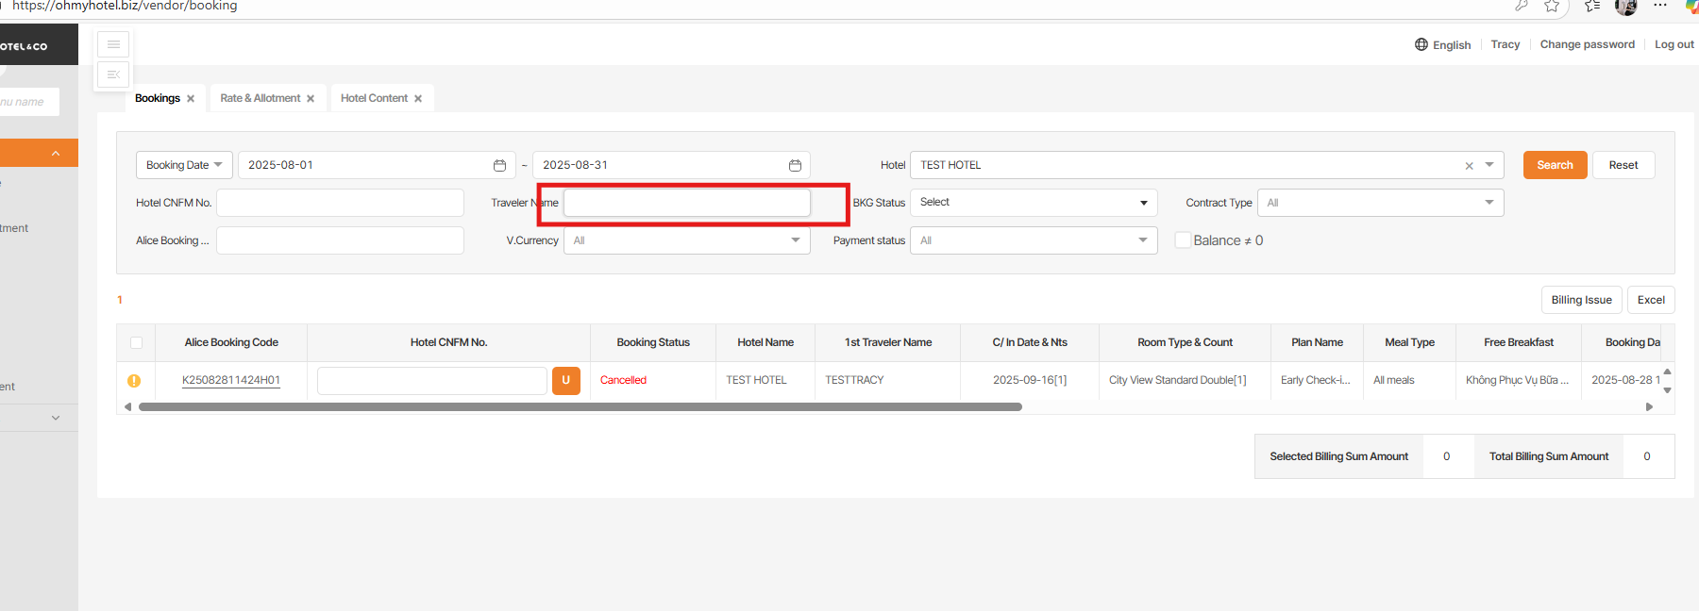Open calendar picker for end date
Image resolution: width=1699 pixels, height=611 pixels.
(x=795, y=165)
